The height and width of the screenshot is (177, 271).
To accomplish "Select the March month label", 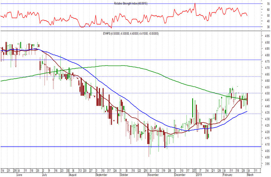I will click(x=250, y=175).
